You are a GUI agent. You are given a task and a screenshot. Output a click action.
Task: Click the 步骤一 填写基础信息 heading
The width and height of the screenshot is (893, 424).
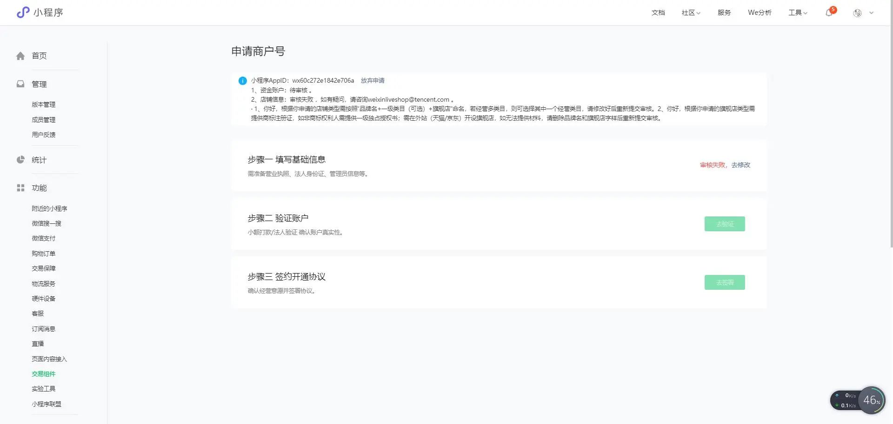(287, 159)
